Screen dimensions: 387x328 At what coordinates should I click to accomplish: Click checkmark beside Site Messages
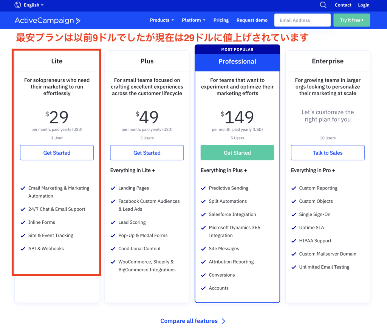tap(203, 249)
